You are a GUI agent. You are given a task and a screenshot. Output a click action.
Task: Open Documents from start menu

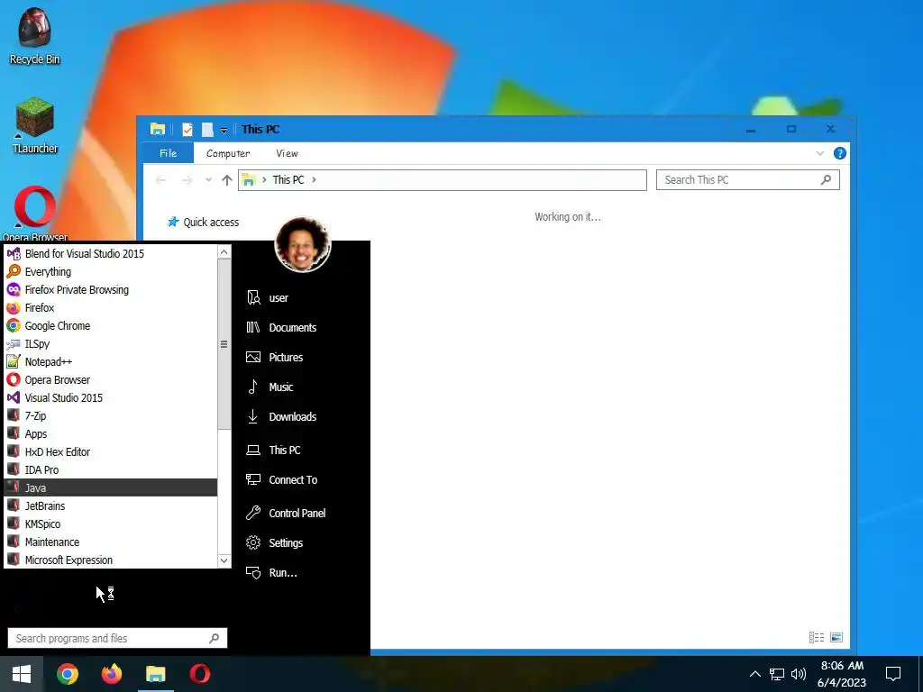coord(303,328)
